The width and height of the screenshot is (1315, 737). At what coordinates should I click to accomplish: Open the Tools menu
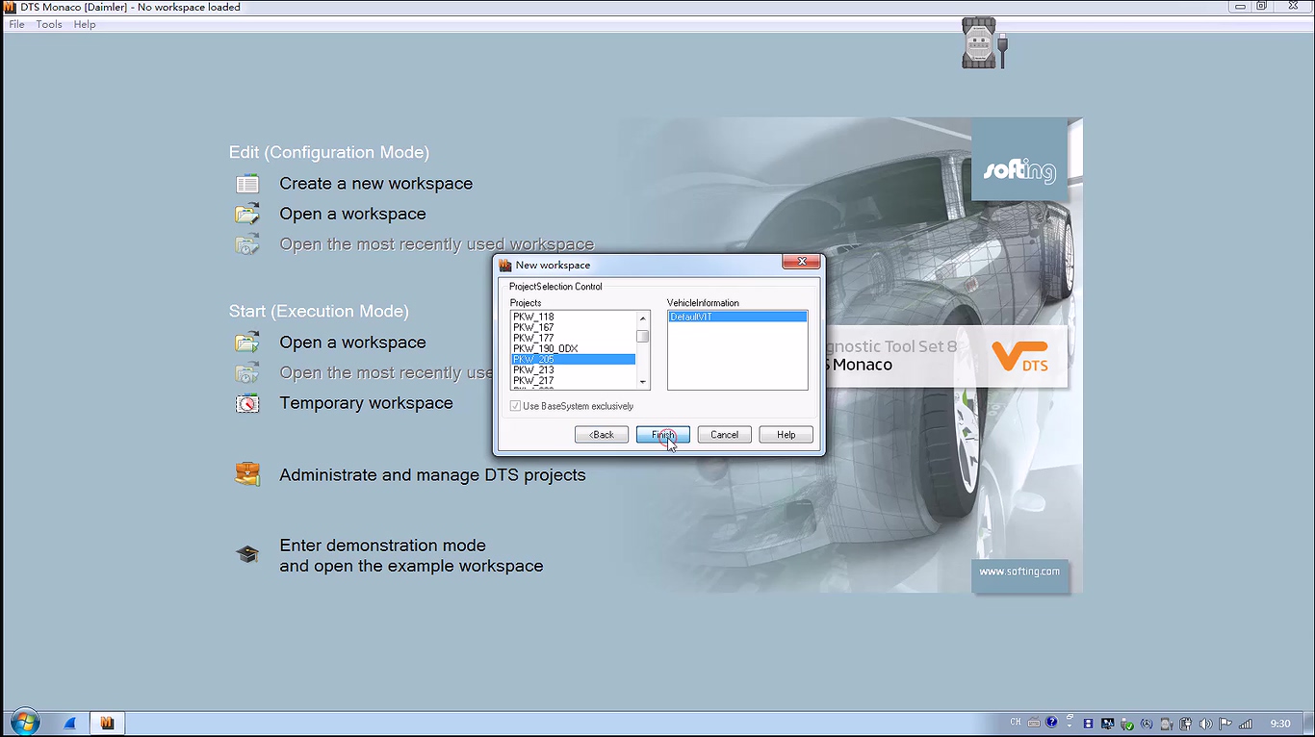(49, 24)
